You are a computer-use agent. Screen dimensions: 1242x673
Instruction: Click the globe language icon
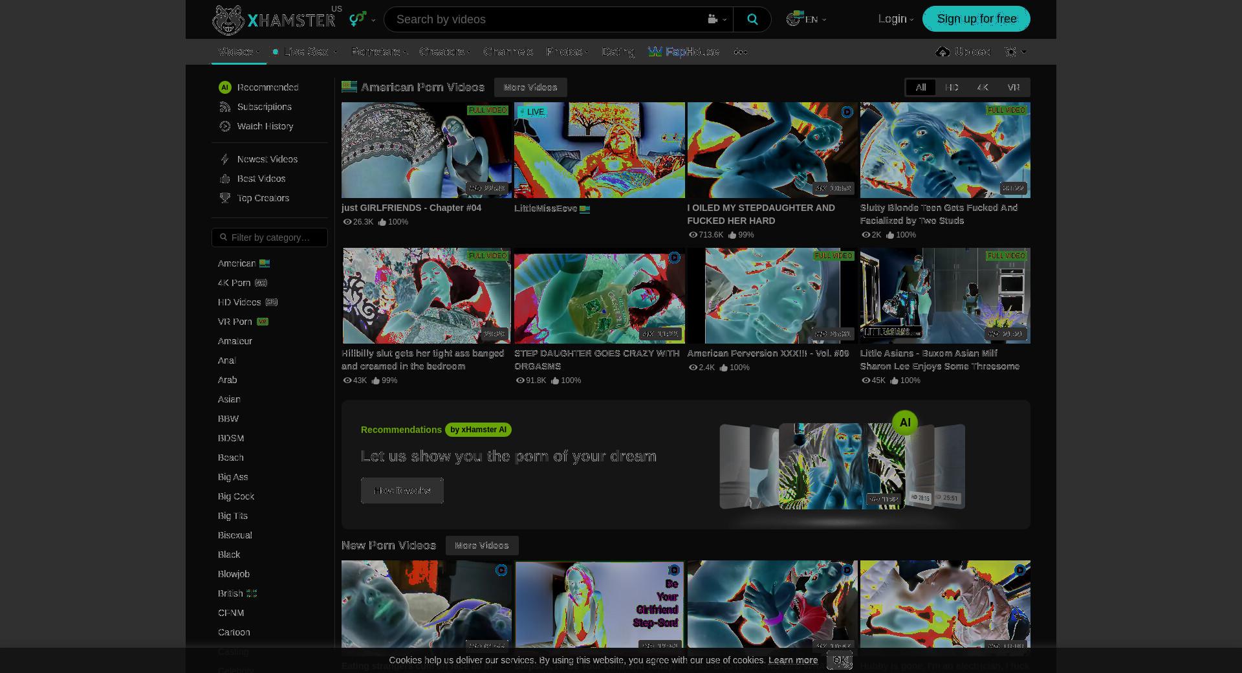click(x=794, y=19)
